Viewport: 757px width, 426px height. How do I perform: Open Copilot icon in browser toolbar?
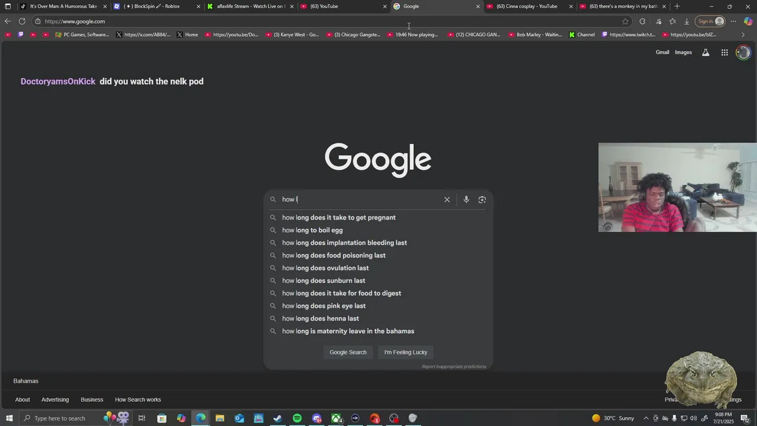(748, 21)
